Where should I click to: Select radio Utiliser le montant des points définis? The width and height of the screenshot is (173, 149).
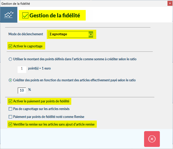pos(10,59)
